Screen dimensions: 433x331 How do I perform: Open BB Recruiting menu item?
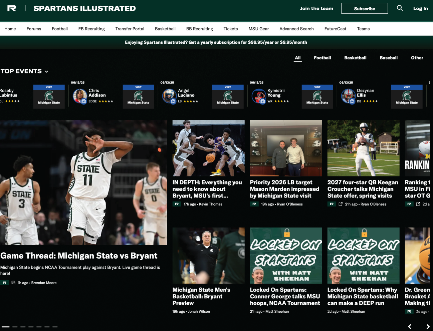pyautogui.click(x=199, y=29)
